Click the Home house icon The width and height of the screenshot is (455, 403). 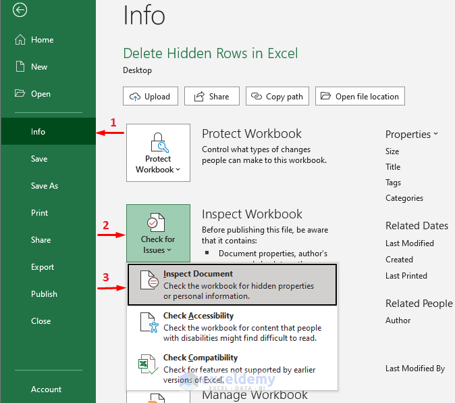click(x=20, y=39)
